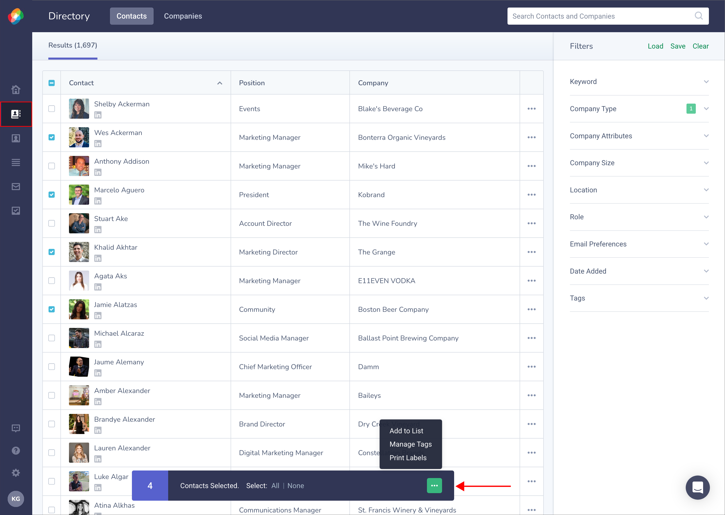Expand the Company Attributes filter
Viewport: 725px width, 515px height.
click(639, 136)
